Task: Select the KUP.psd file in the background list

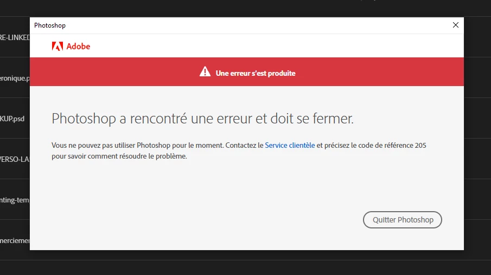Action: pyautogui.click(x=12, y=119)
